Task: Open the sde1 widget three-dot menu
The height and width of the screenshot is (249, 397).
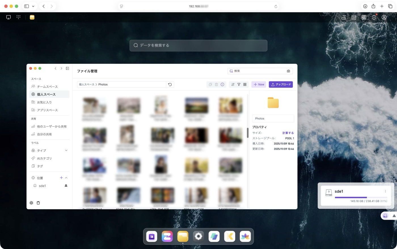Action: coord(385,191)
